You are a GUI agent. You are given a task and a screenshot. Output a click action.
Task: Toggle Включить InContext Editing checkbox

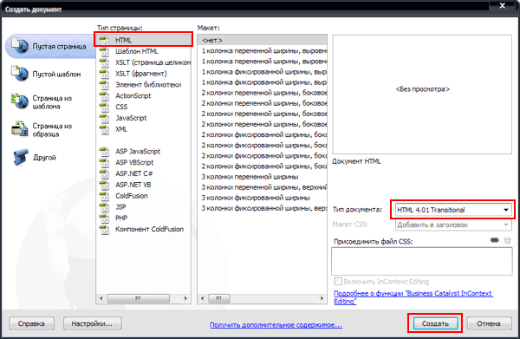click(338, 282)
